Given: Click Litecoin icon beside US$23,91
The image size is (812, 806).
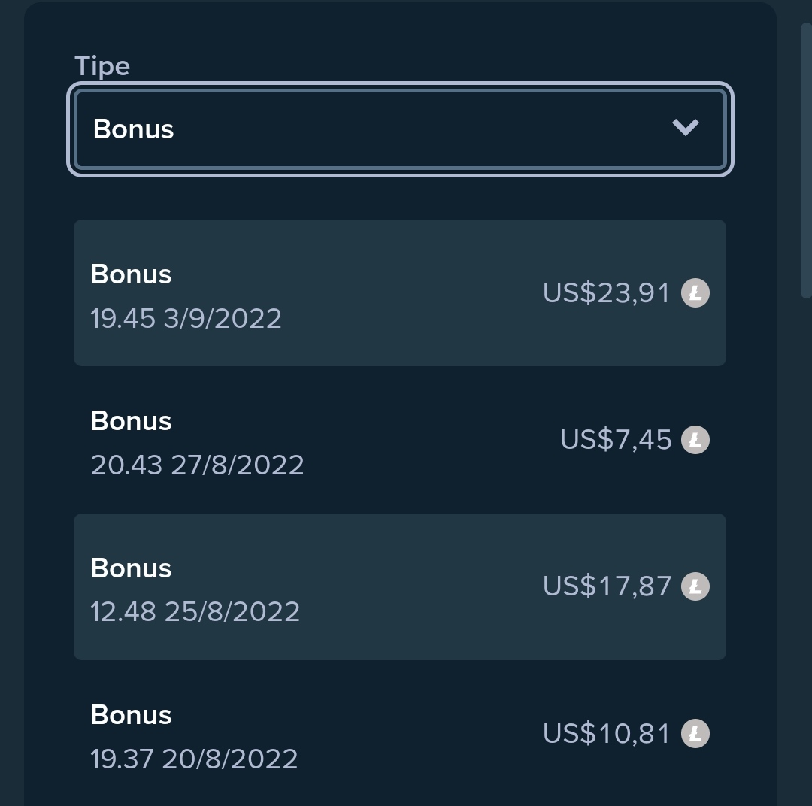Looking at the screenshot, I should [695, 293].
